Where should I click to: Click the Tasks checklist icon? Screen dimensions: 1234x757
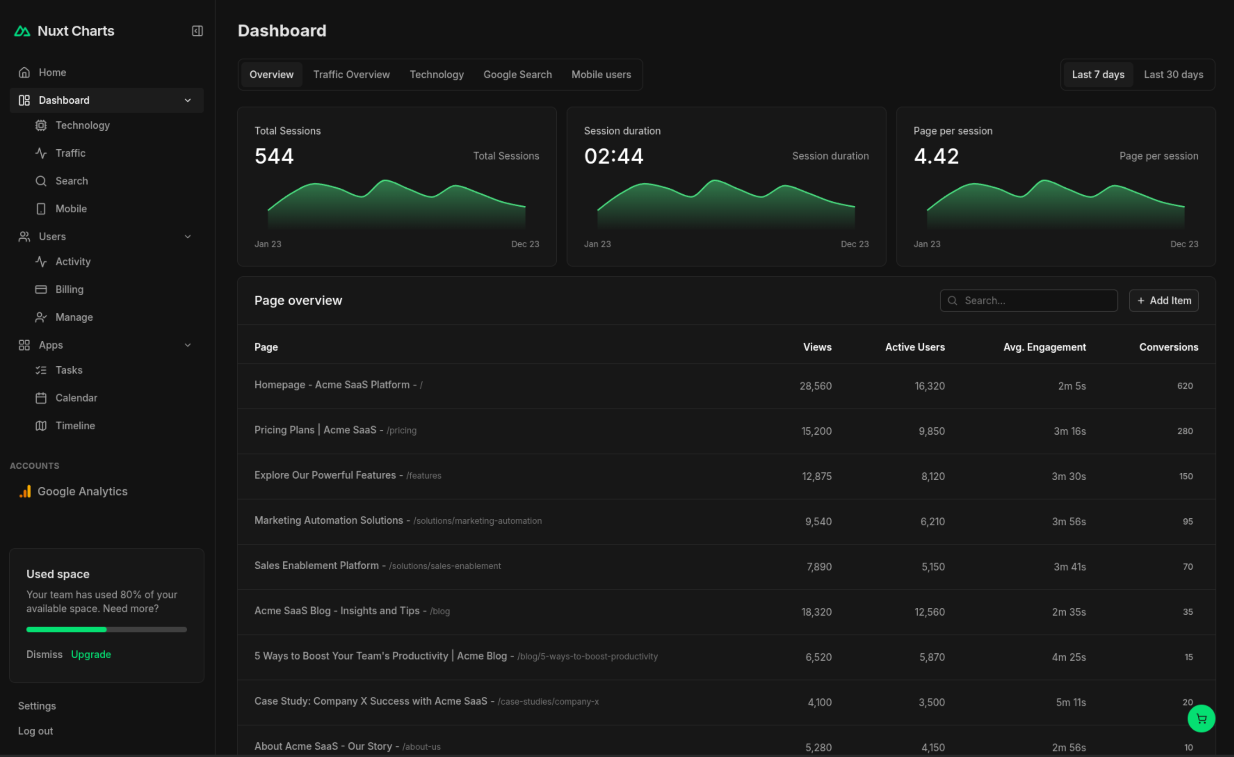pyautogui.click(x=41, y=370)
